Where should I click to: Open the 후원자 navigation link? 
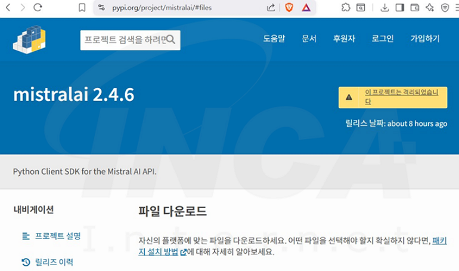click(x=344, y=39)
